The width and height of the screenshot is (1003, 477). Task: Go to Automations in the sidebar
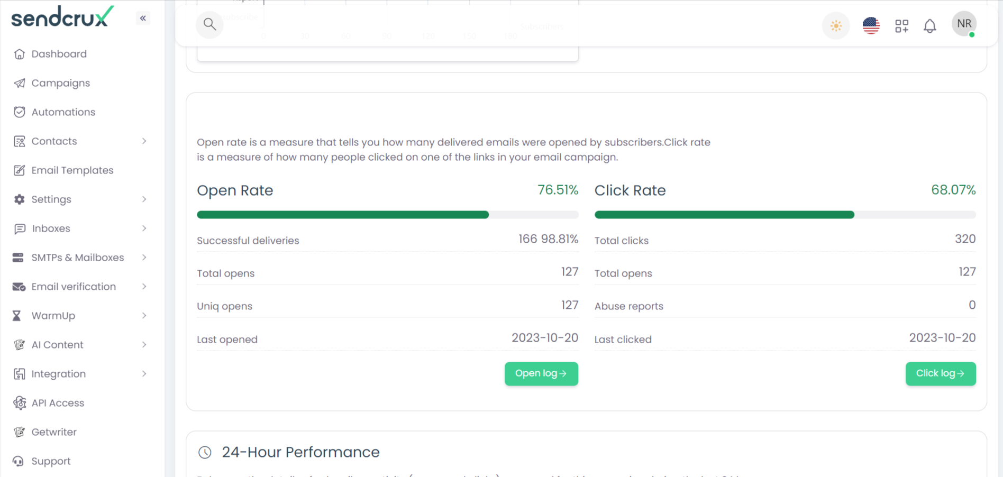point(63,112)
